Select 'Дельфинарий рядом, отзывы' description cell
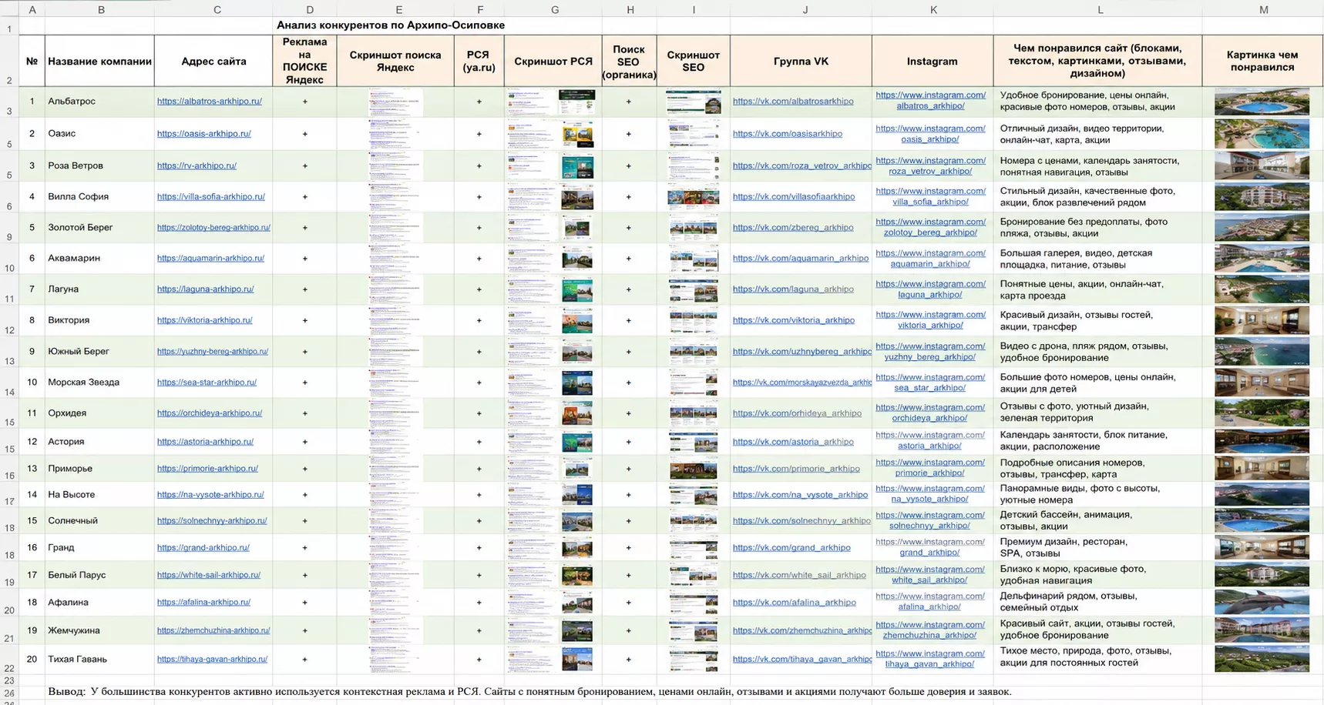The height and width of the screenshot is (705, 1324). (x=1097, y=602)
